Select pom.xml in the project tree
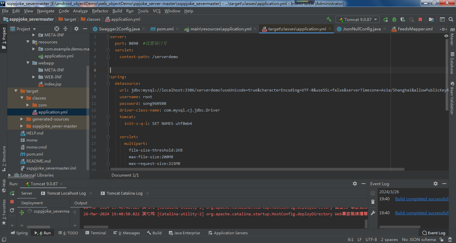The image size is (456, 243). pyautogui.click(x=35, y=154)
